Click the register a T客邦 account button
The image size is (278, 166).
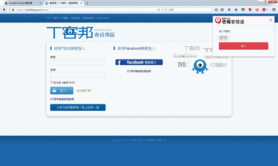pos(78,107)
